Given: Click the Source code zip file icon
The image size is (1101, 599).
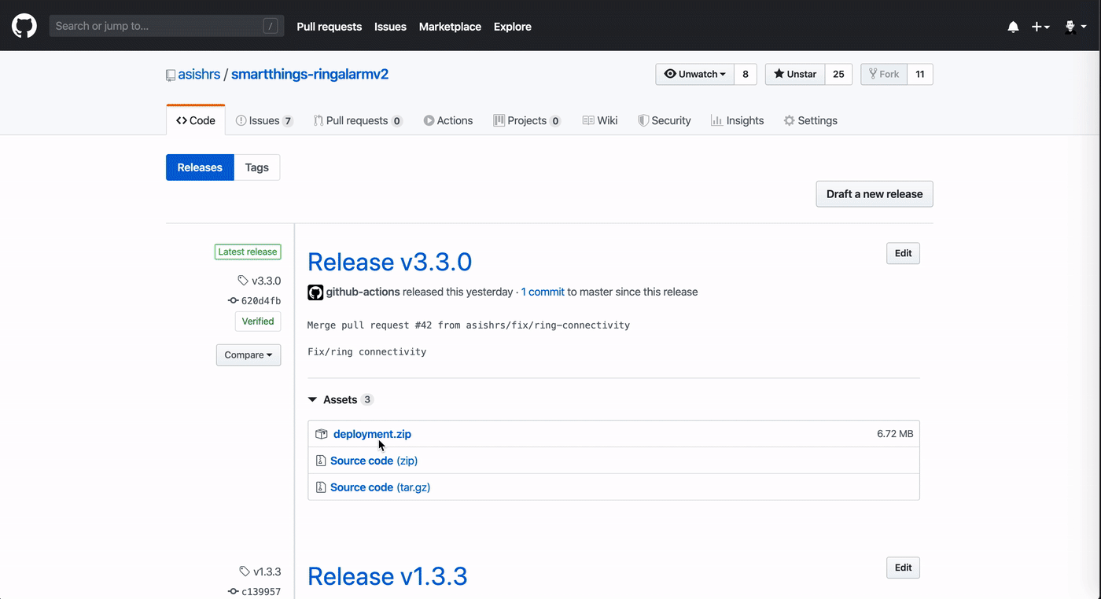Looking at the screenshot, I should click(320, 461).
